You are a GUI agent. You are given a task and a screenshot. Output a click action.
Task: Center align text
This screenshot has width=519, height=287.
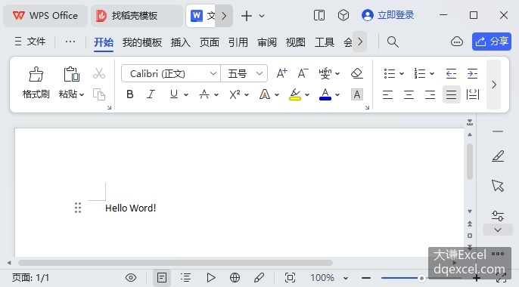(x=409, y=95)
